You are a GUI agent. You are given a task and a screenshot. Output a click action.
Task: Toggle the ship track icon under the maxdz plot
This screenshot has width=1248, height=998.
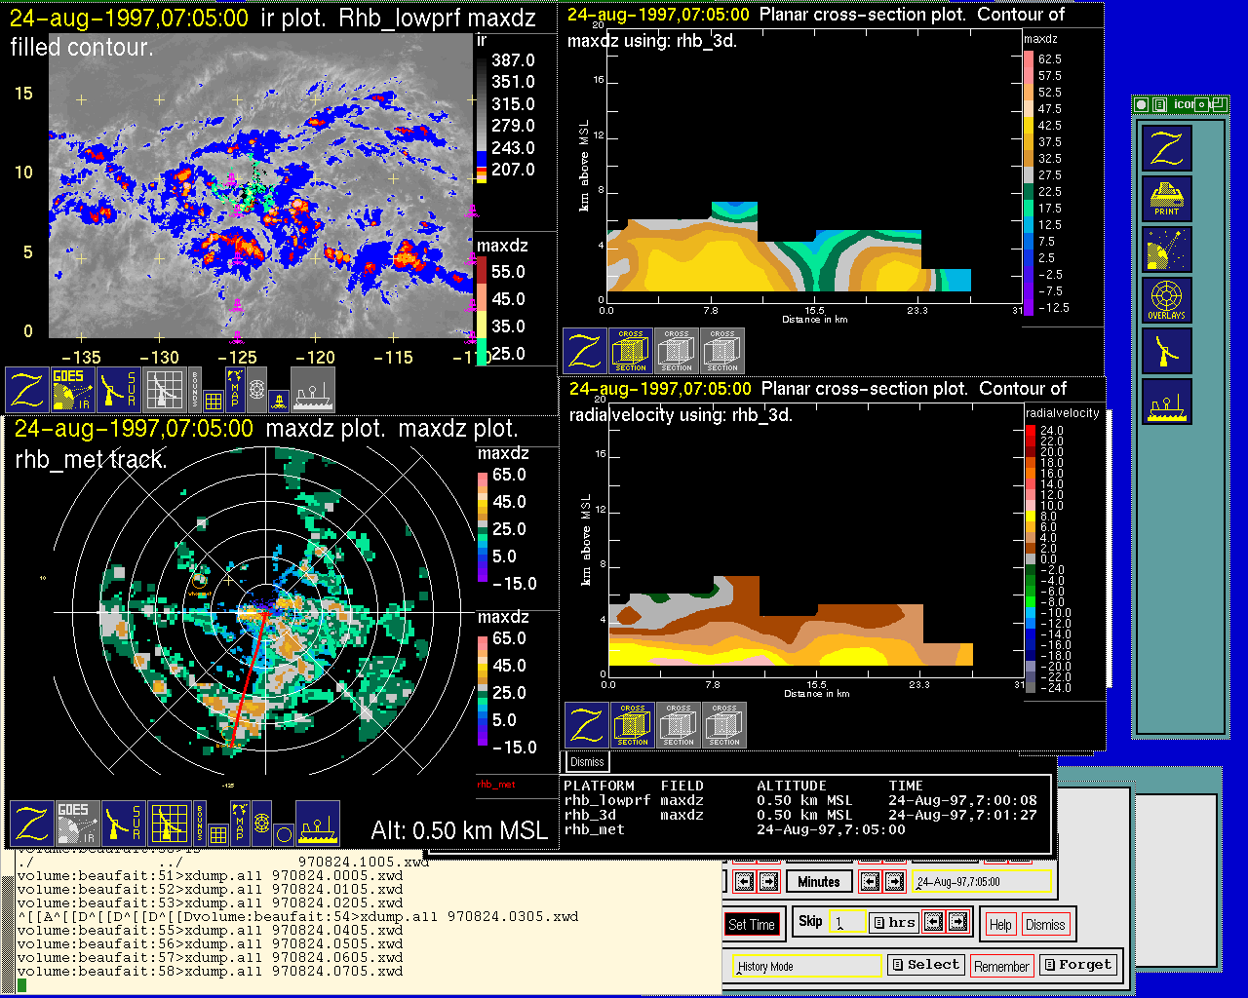pos(318,823)
